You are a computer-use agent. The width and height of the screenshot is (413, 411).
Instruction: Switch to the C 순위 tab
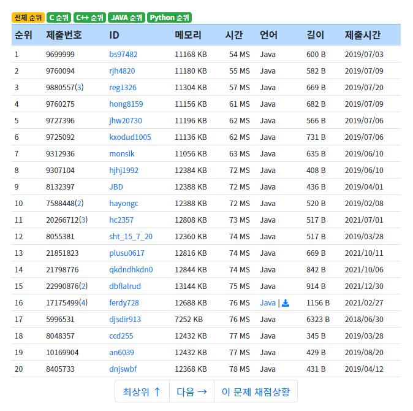point(59,18)
